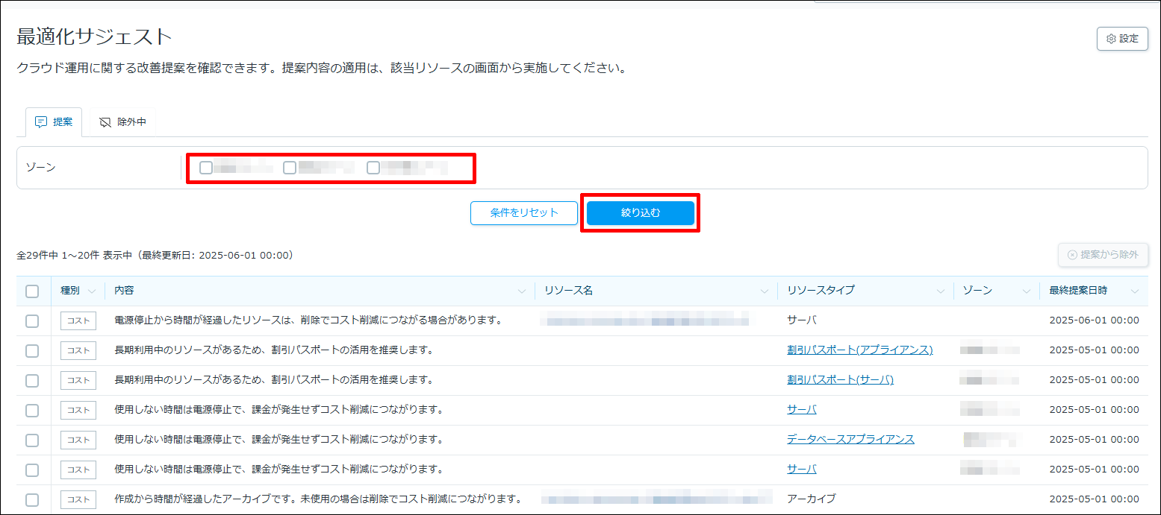Viewport: 1161px width, 515px height.
Task: Check row with 割引パスポート(サーバ)
Action: (x=32, y=380)
